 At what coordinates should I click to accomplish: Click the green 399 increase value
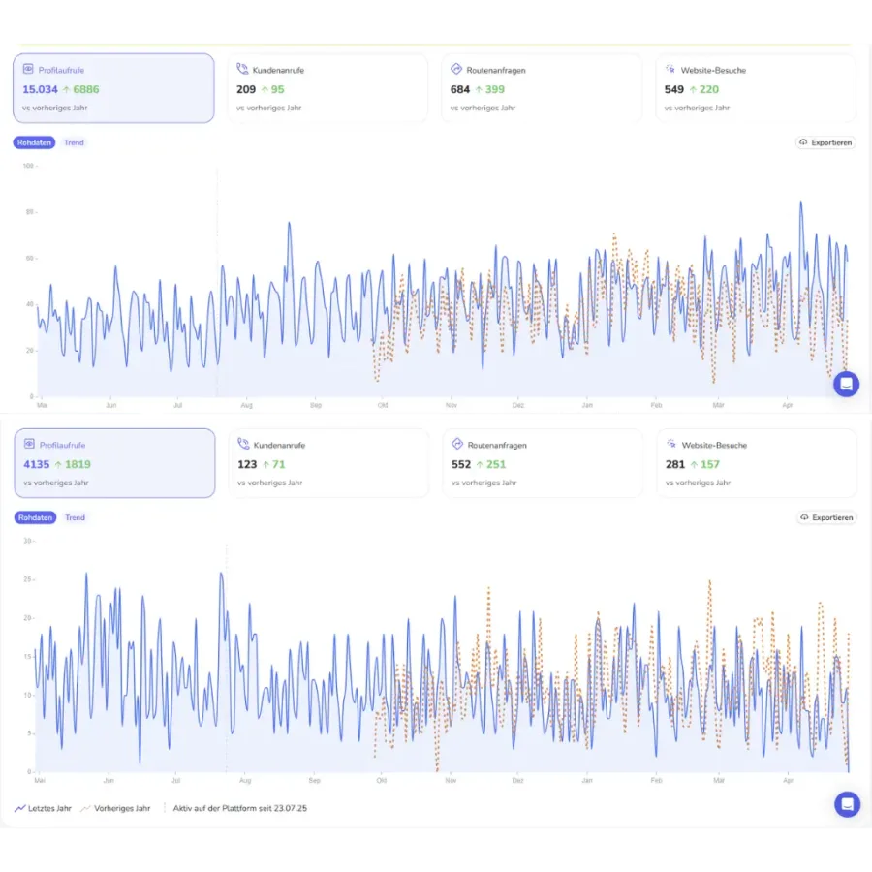[494, 89]
